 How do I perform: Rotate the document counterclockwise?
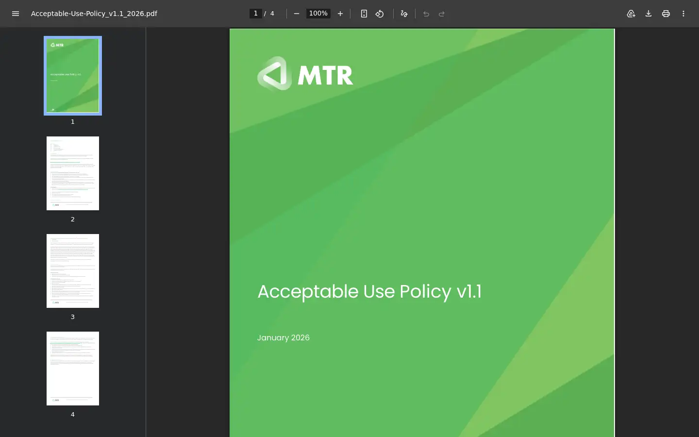pos(380,14)
